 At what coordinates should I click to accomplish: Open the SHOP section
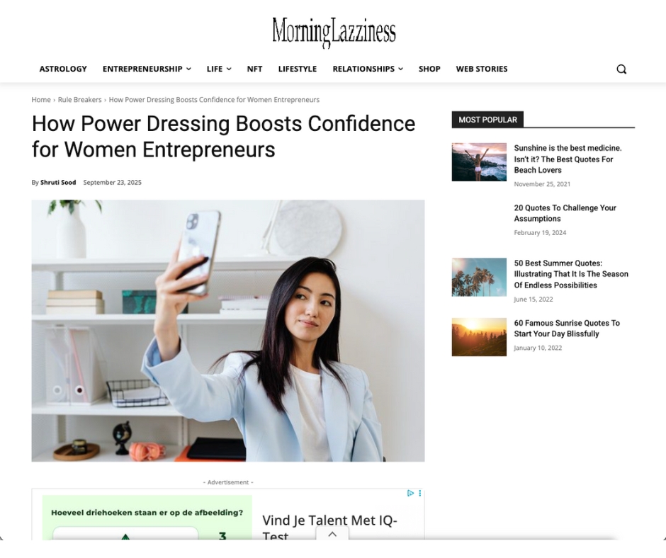point(429,69)
